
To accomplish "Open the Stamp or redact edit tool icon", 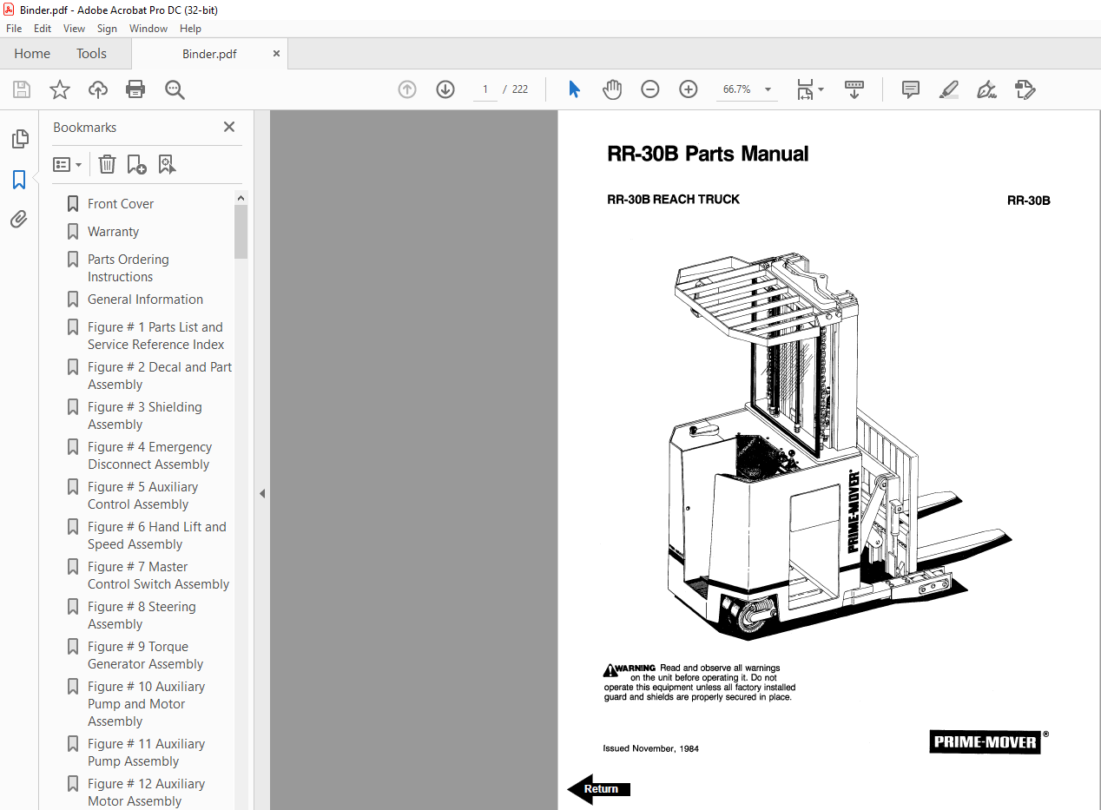I will pyautogui.click(x=1025, y=89).
